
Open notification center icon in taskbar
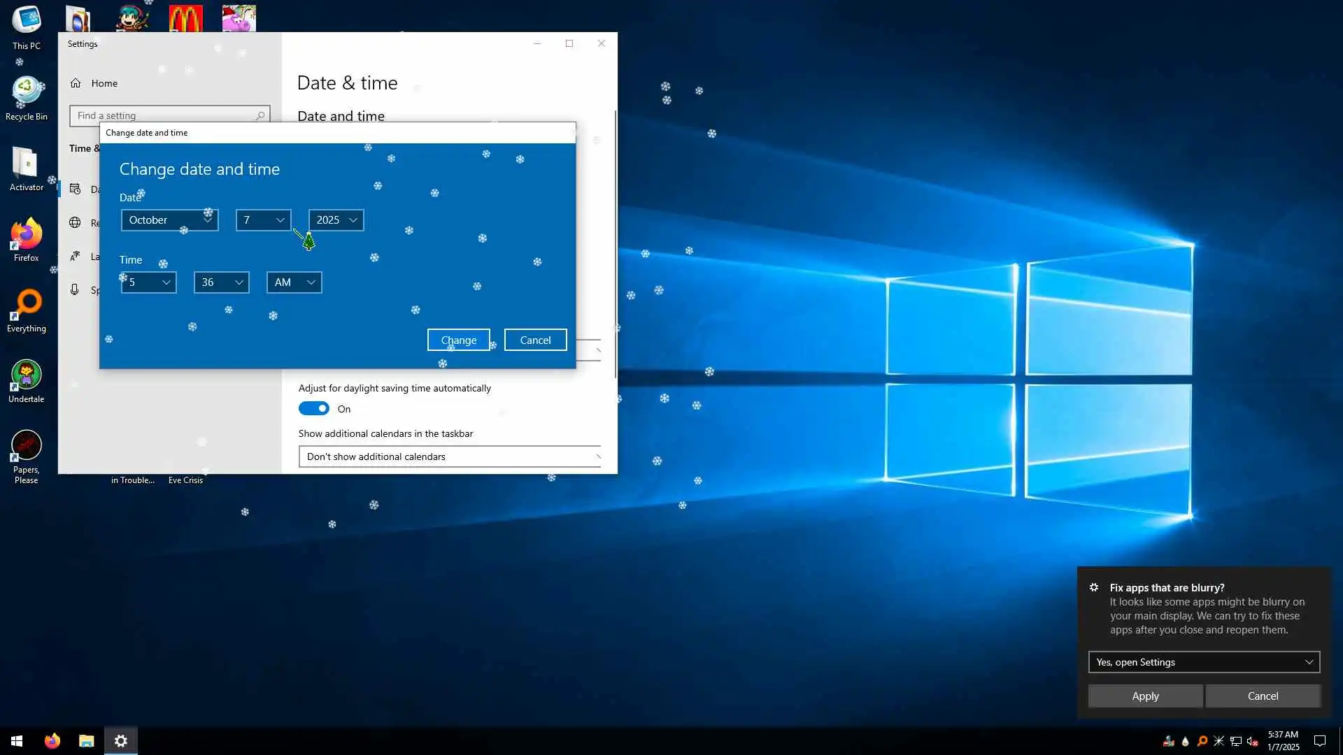click(1320, 741)
